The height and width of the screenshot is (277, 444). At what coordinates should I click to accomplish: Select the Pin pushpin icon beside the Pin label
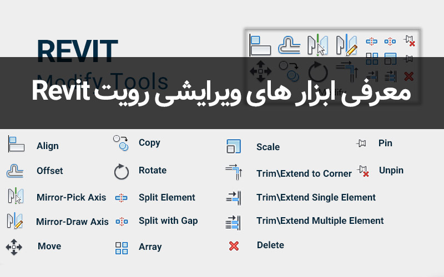361,143
